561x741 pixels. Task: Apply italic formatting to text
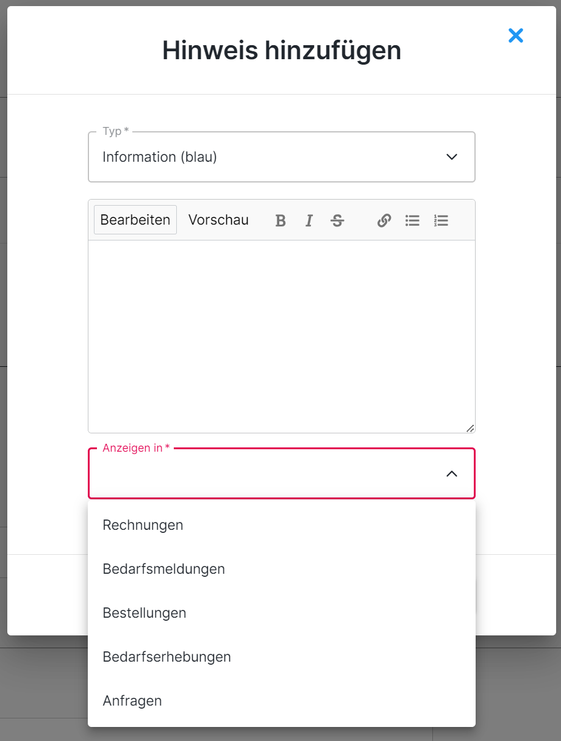[x=309, y=220]
